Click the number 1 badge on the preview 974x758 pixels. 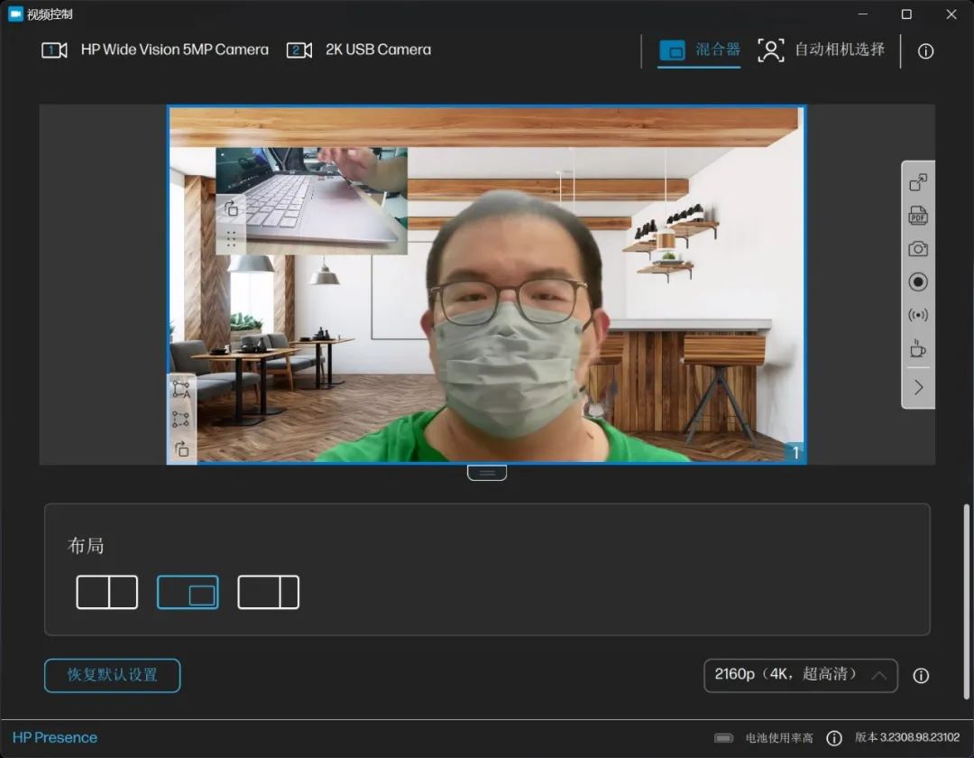coord(795,453)
